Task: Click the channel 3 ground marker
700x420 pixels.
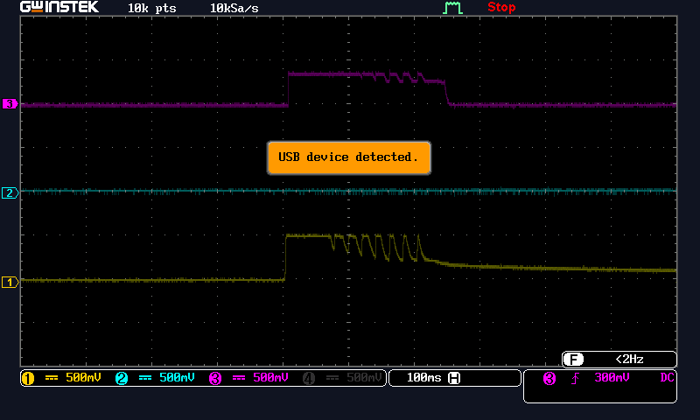Action: coord(10,104)
